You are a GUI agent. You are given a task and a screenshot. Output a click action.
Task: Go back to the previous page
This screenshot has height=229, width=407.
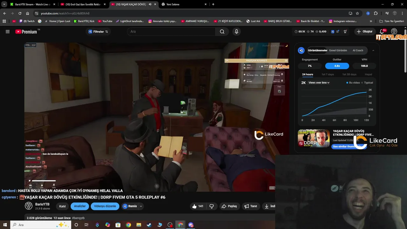(5, 13)
